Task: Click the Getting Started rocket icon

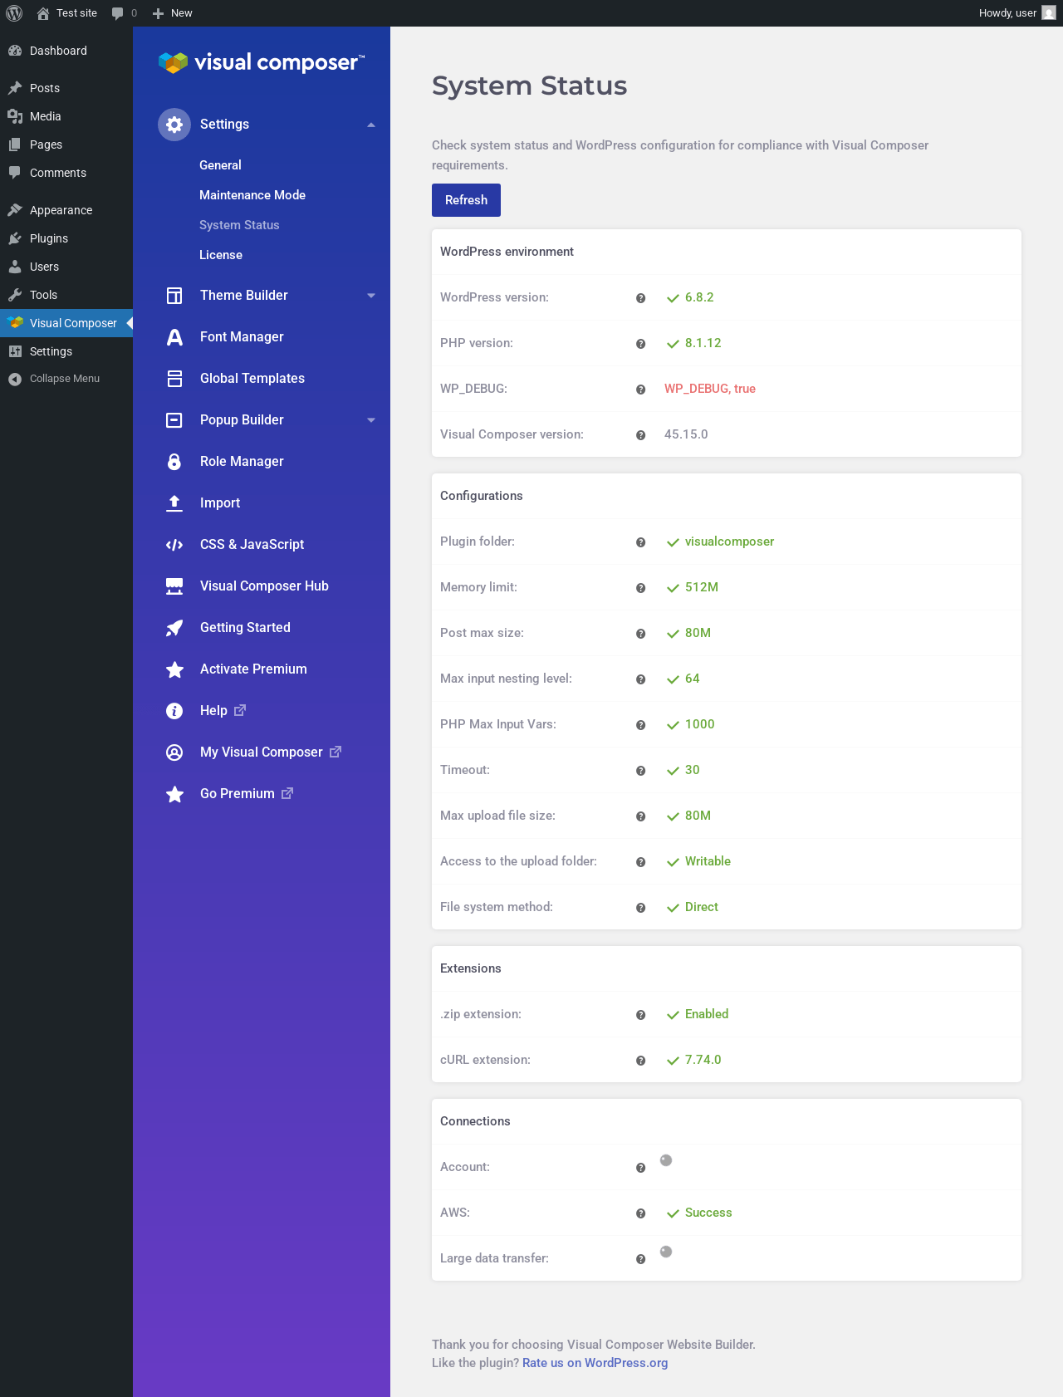Action: (x=174, y=628)
